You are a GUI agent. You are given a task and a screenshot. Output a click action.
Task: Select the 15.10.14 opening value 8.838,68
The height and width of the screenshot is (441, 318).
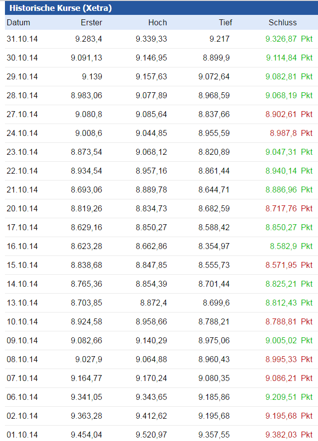coord(86,265)
